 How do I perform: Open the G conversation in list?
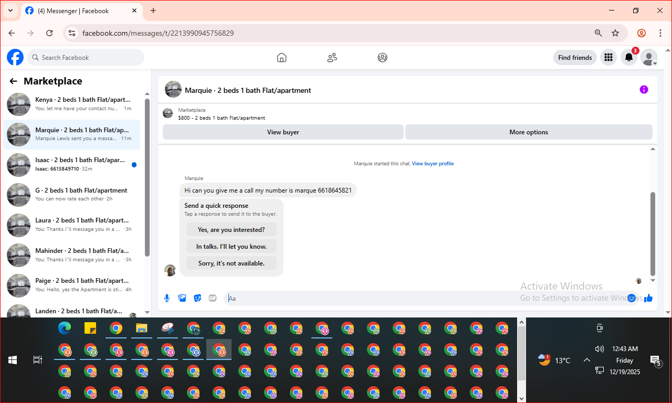click(x=72, y=195)
